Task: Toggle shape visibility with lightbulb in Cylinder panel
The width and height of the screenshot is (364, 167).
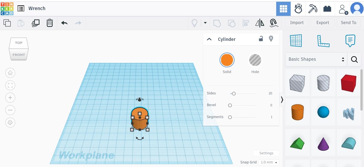Action: pyautogui.click(x=271, y=39)
